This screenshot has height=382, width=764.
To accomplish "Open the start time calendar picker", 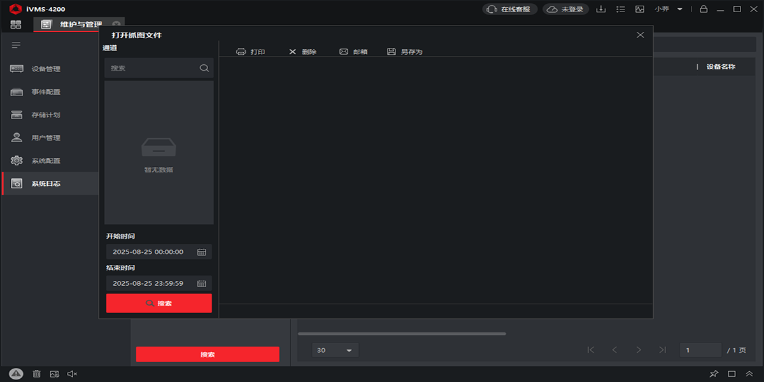I will click(202, 252).
